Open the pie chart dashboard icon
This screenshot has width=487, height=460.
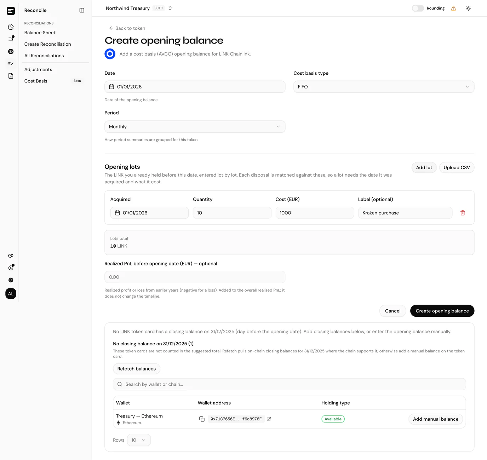(x=11, y=27)
